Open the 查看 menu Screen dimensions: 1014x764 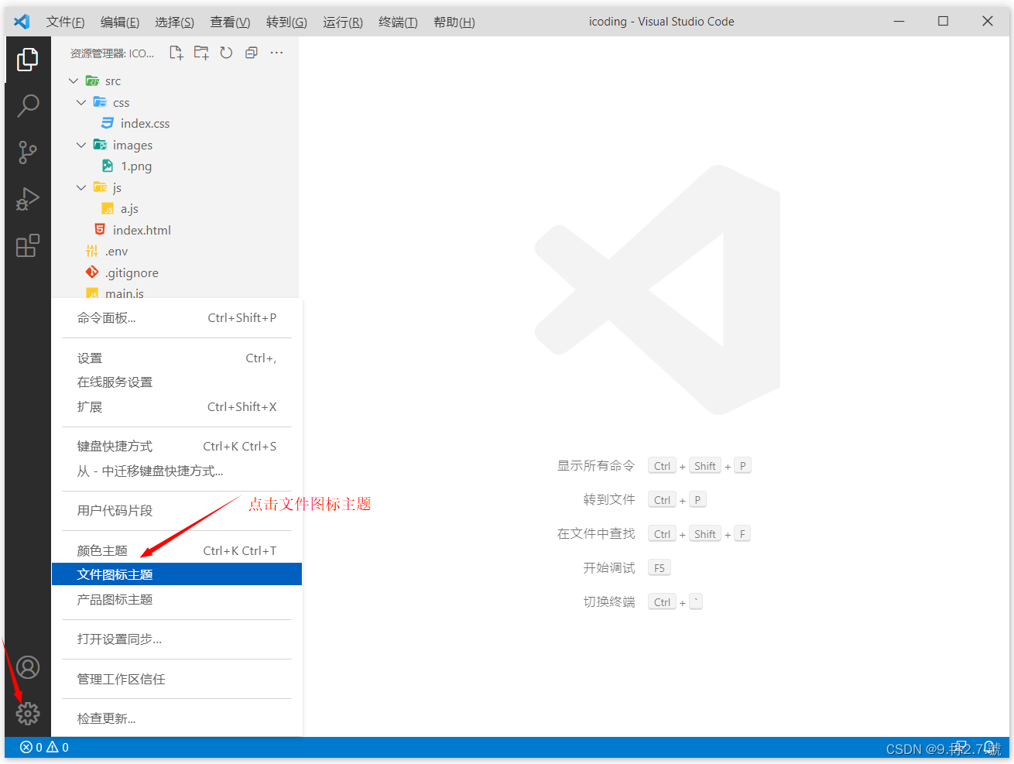click(229, 22)
